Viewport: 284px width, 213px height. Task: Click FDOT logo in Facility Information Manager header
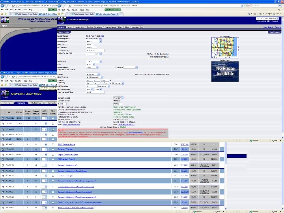pos(62,19)
